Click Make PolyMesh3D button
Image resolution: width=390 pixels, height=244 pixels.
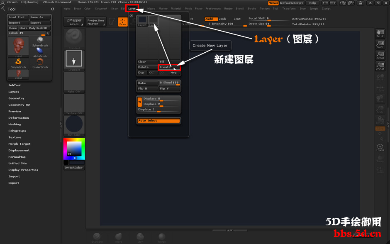34,28
